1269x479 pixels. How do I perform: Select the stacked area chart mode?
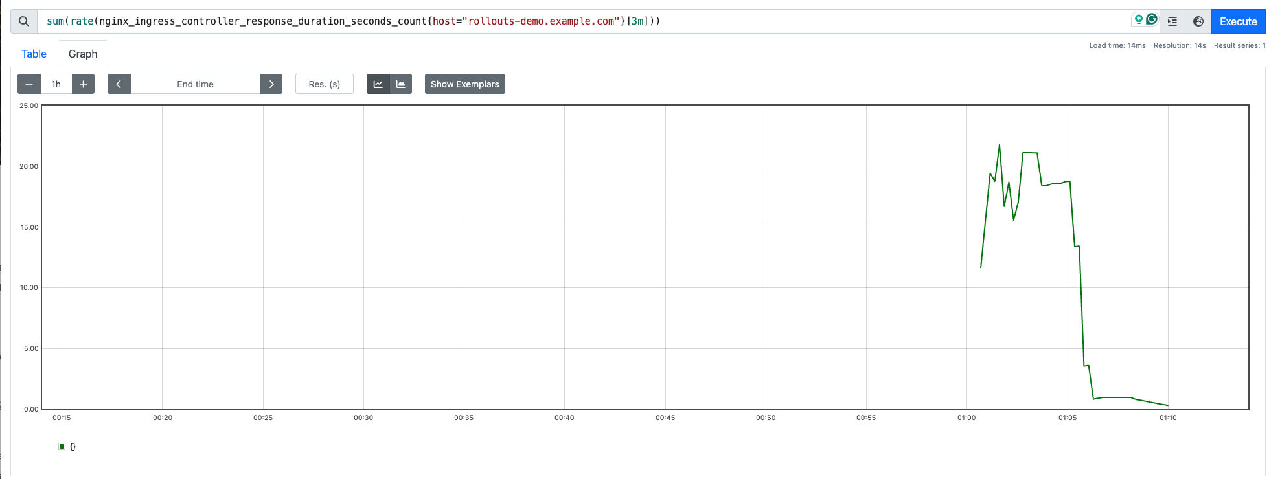coord(401,84)
